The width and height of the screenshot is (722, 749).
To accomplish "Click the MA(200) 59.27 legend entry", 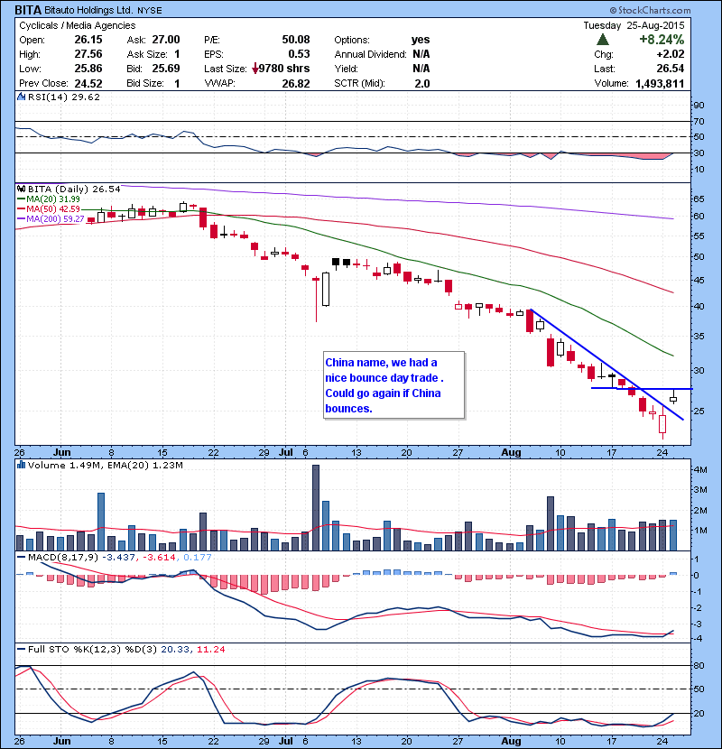I will click(x=51, y=218).
